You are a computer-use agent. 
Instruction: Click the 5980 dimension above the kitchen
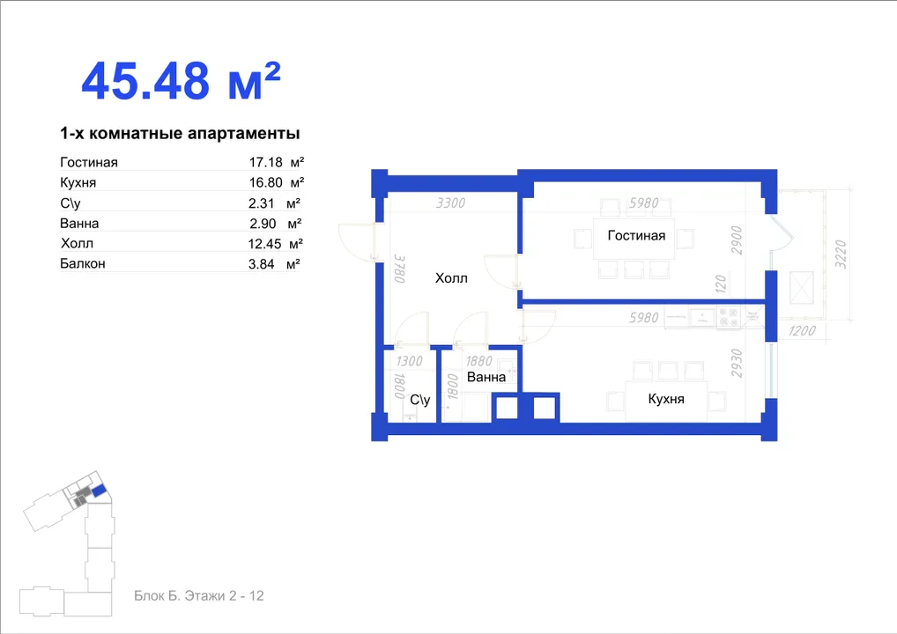(x=643, y=317)
